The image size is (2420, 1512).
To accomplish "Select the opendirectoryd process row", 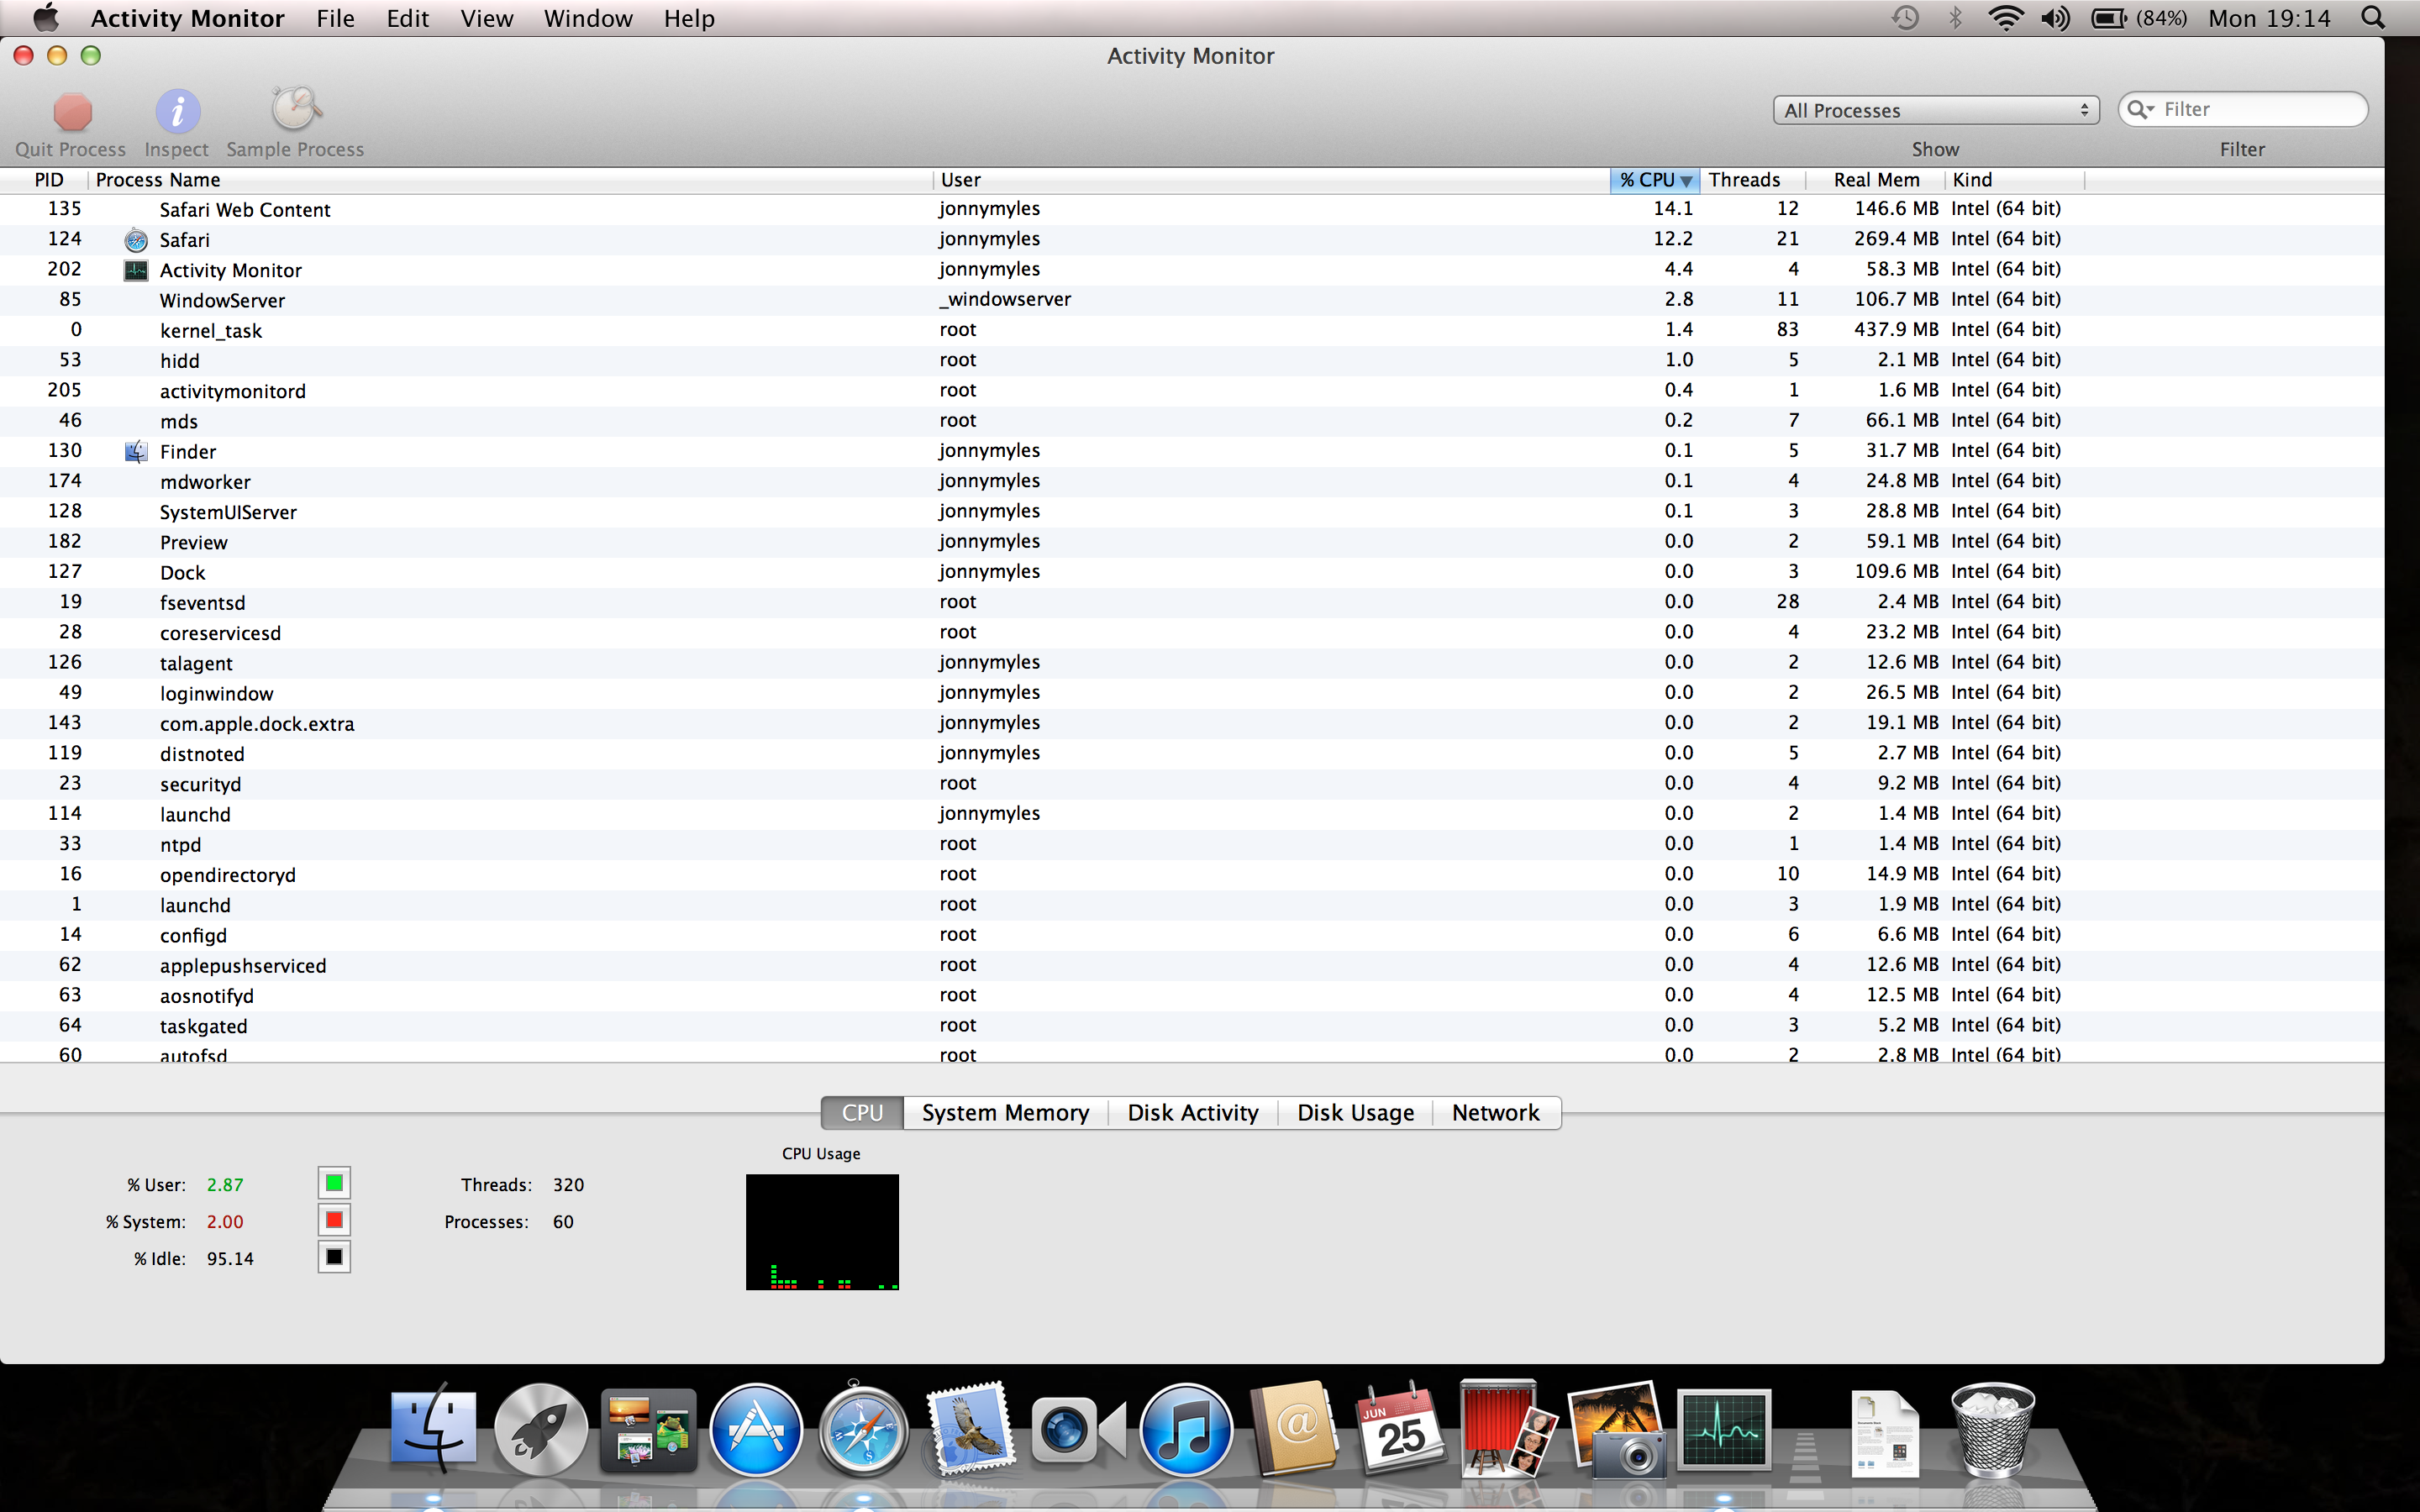I will [1192, 874].
